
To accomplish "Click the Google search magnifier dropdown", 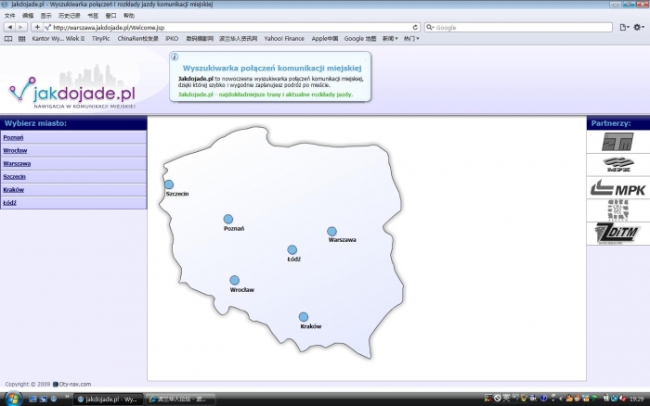I will click(x=430, y=27).
